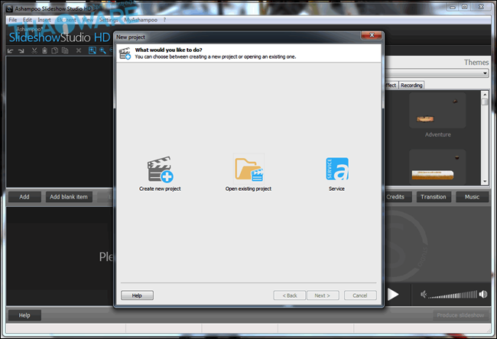Open the question mark help menu

[164, 20]
